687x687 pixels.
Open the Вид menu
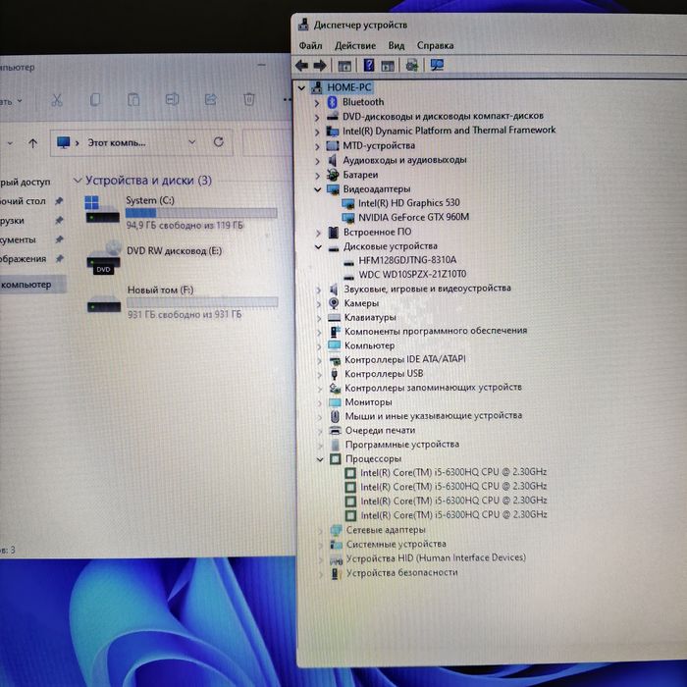point(396,45)
